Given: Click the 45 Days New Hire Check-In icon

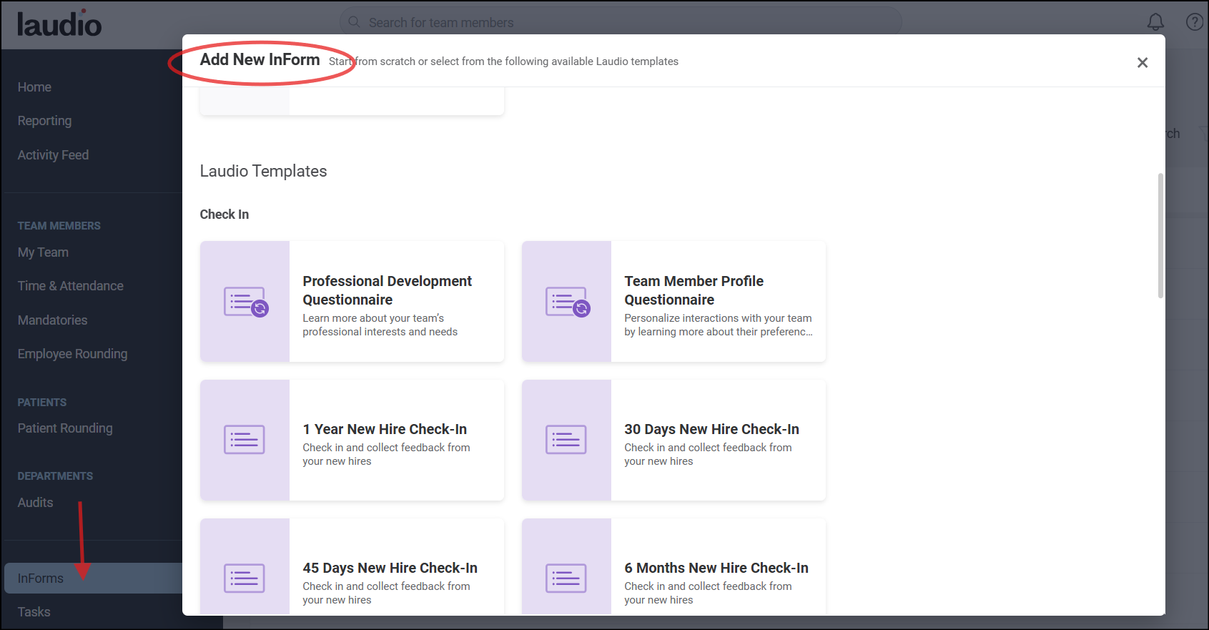Looking at the screenshot, I should (245, 579).
